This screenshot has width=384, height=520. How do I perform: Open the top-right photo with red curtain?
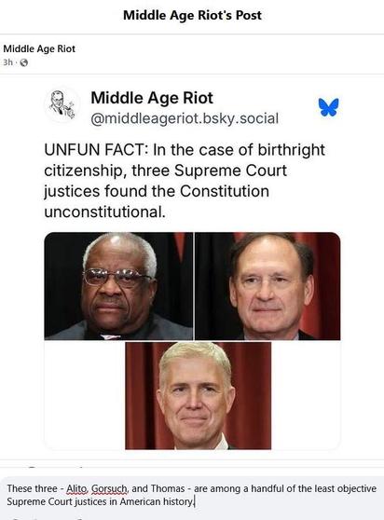point(267,286)
